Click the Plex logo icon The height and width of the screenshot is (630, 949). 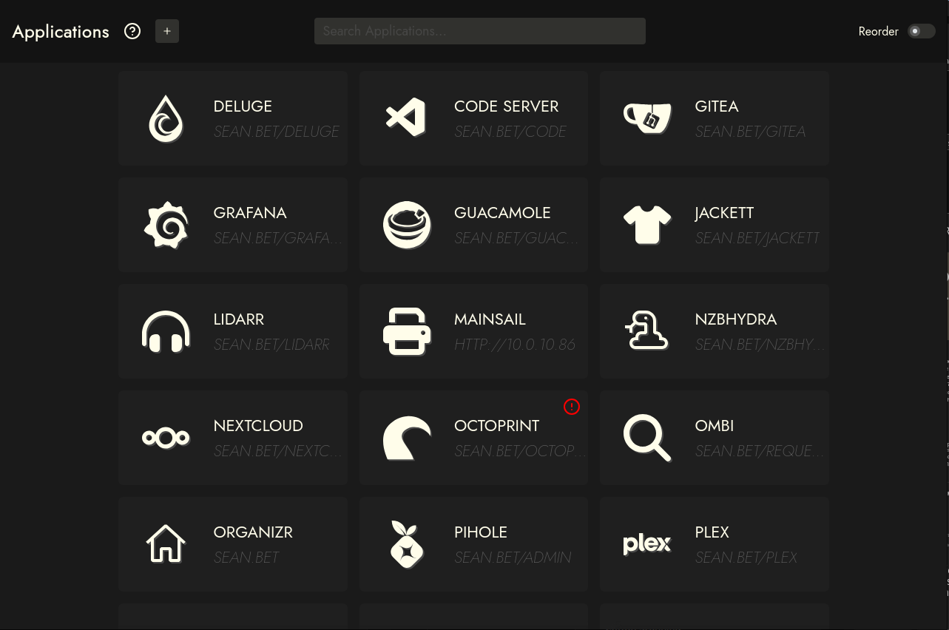(x=647, y=544)
